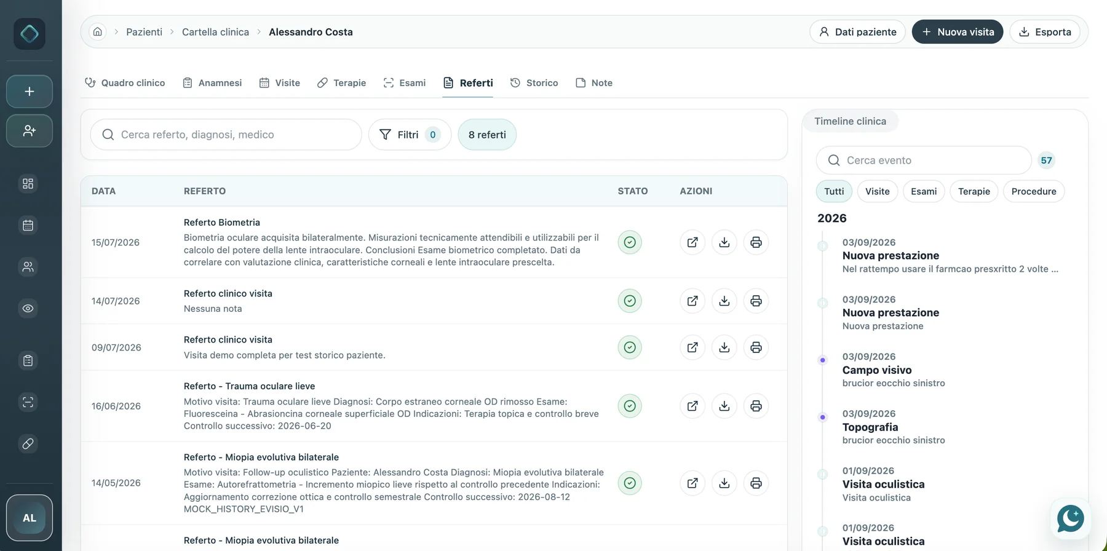The image size is (1107, 551).
Task: Click the scan icon in the sidebar
Action: 28,402
